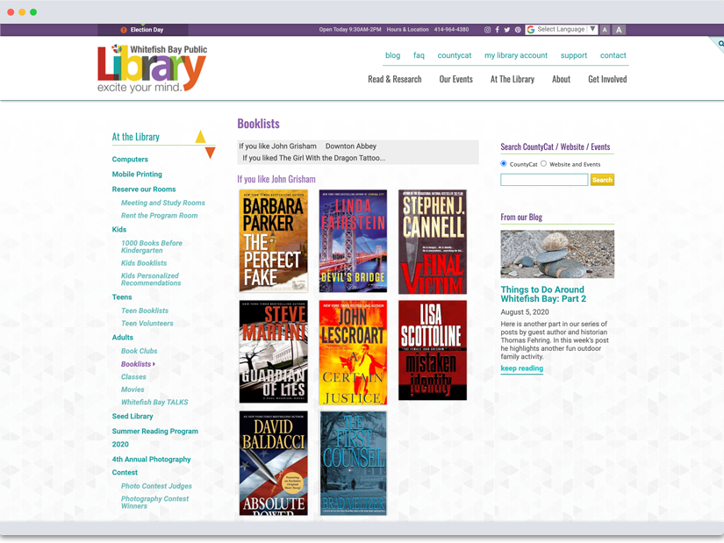Click the Whitefish Bay Public Library logo

tap(152, 68)
